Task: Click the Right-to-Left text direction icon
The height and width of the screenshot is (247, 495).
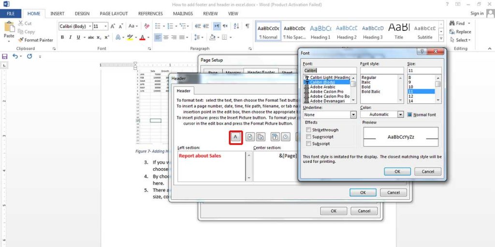Action: click(x=225, y=27)
